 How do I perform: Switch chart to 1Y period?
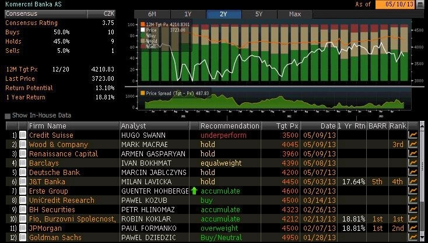point(188,14)
